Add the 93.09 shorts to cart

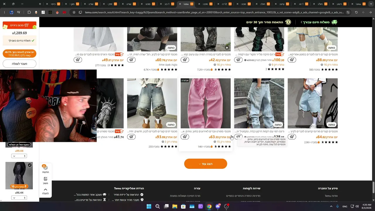(131, 137)
